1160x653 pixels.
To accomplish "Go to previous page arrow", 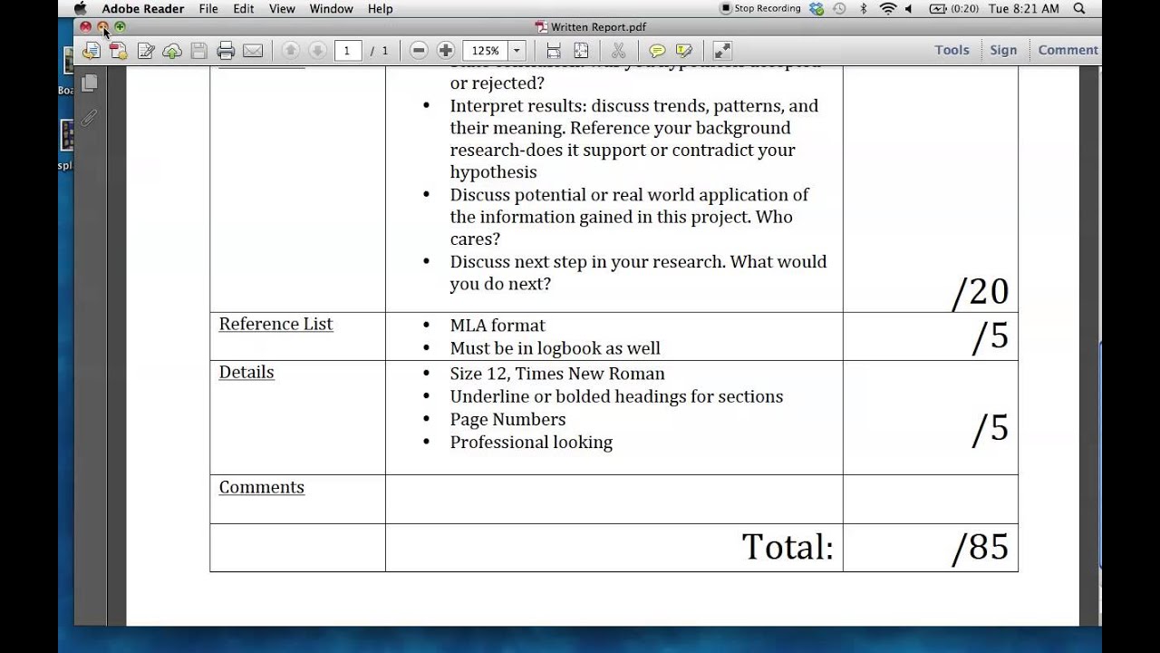I will [x=290, y=51].
